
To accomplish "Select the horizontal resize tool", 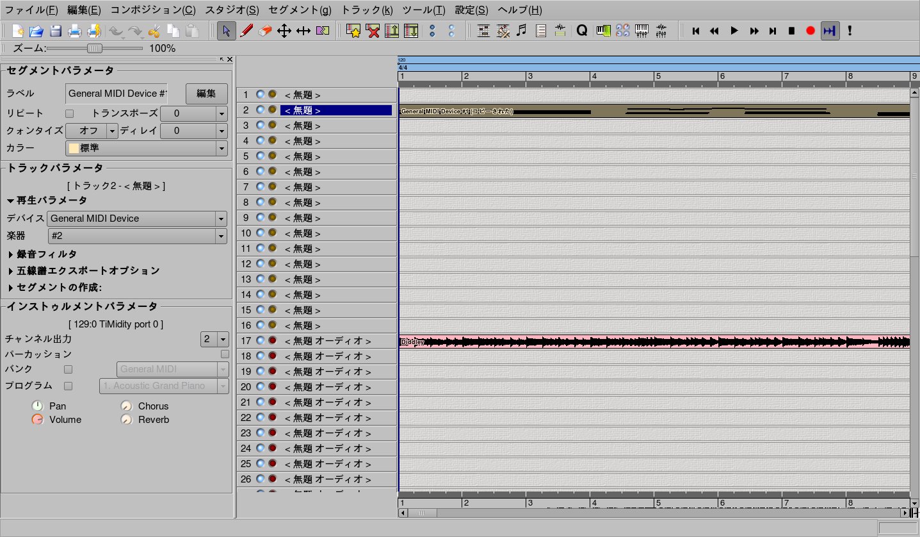I will (303, 30).
